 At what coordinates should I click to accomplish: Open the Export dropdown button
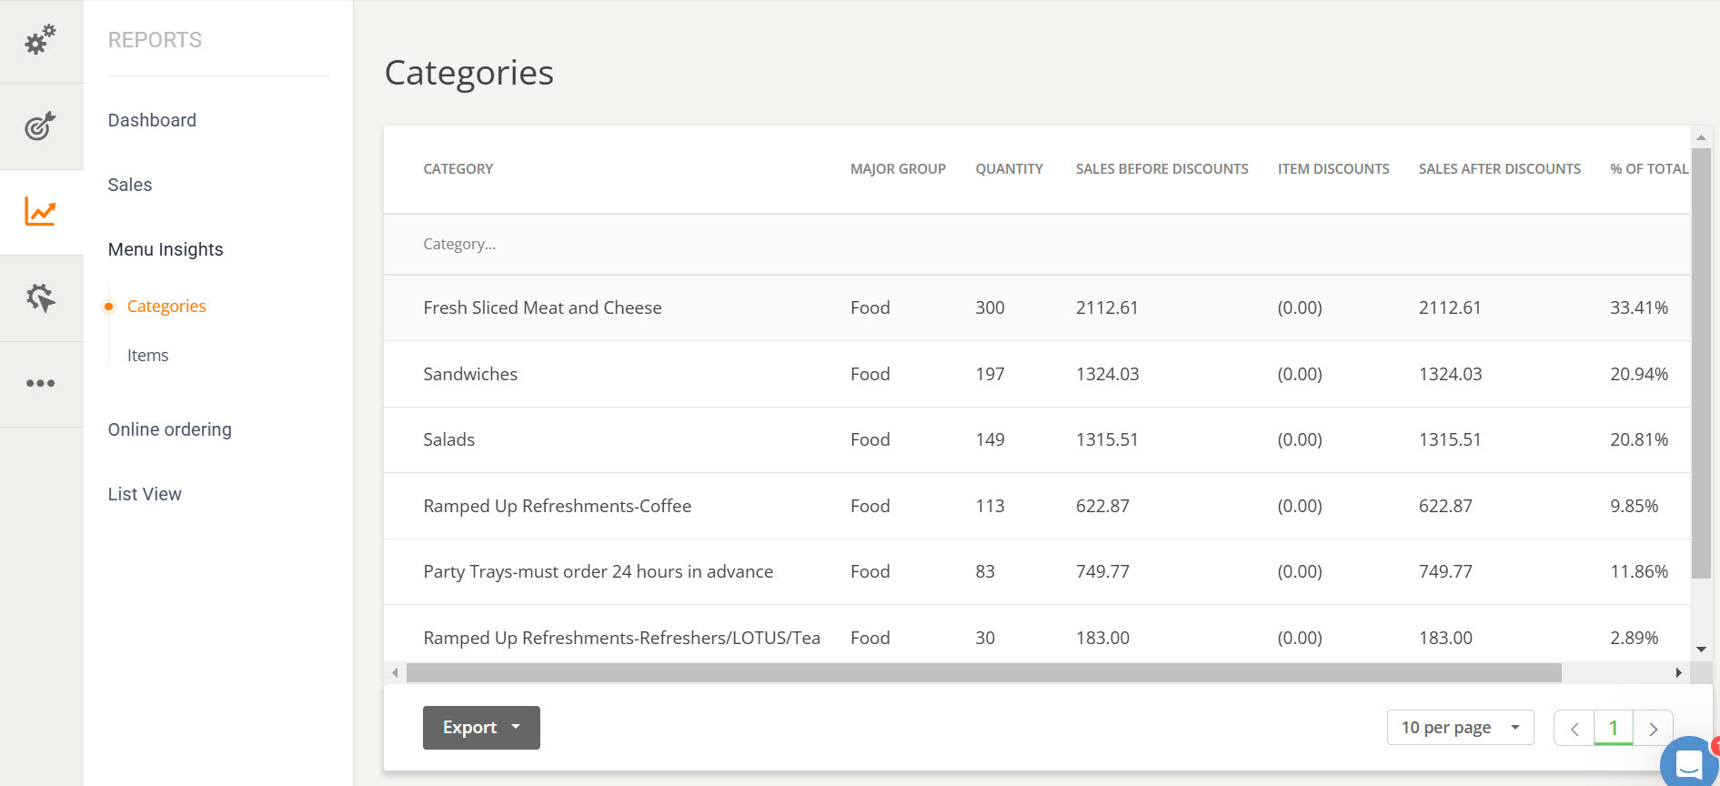pos(481,728)
